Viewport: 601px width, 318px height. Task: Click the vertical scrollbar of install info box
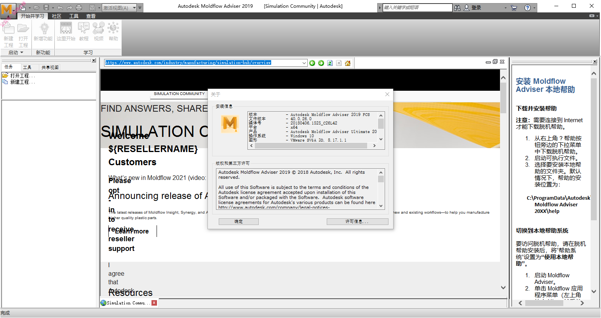pyautogui.click(x=381, y=127)
